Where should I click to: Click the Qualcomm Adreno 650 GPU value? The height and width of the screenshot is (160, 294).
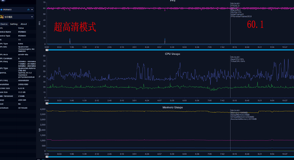pos(27,69)
